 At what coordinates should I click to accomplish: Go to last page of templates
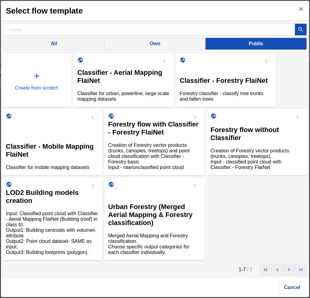300,270
